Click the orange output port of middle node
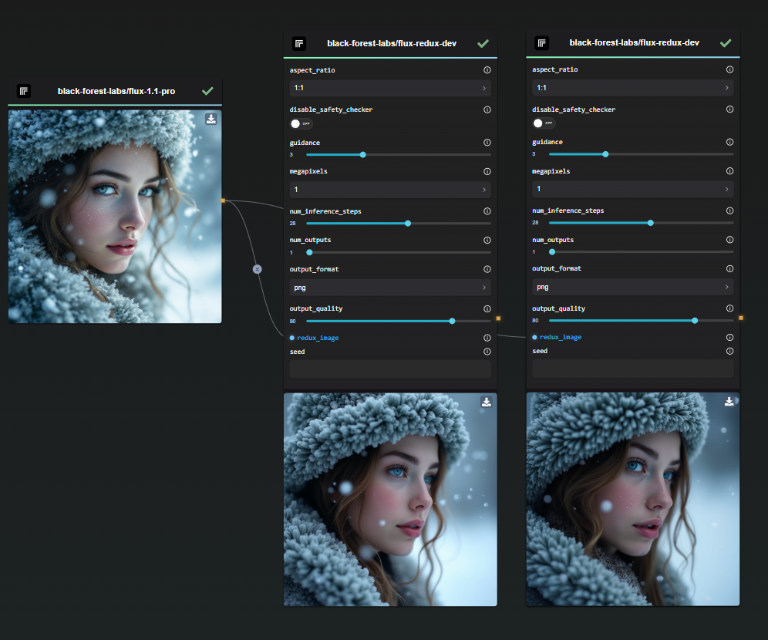The height and width of the screenshot is (640, 768). point(499,318)
